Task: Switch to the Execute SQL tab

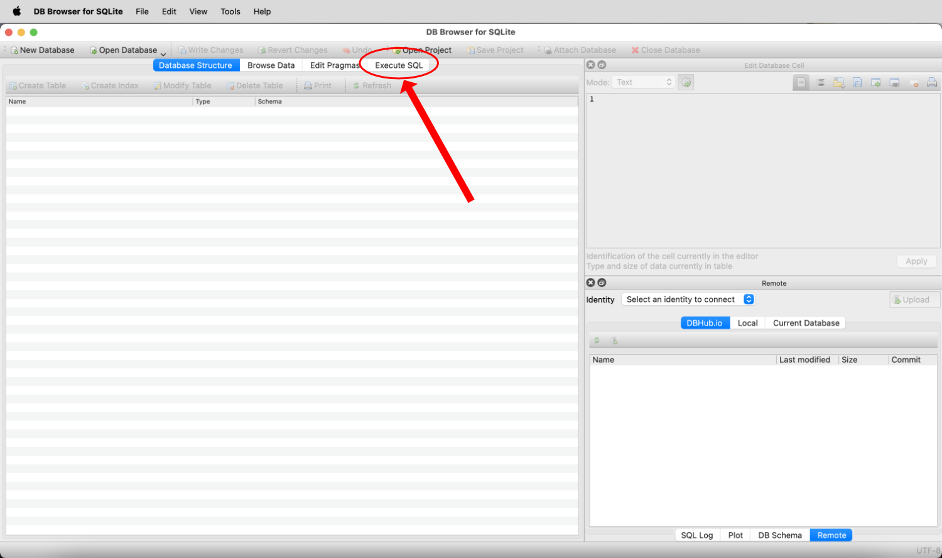Action: pyautogui.click(x=399, y=65)
